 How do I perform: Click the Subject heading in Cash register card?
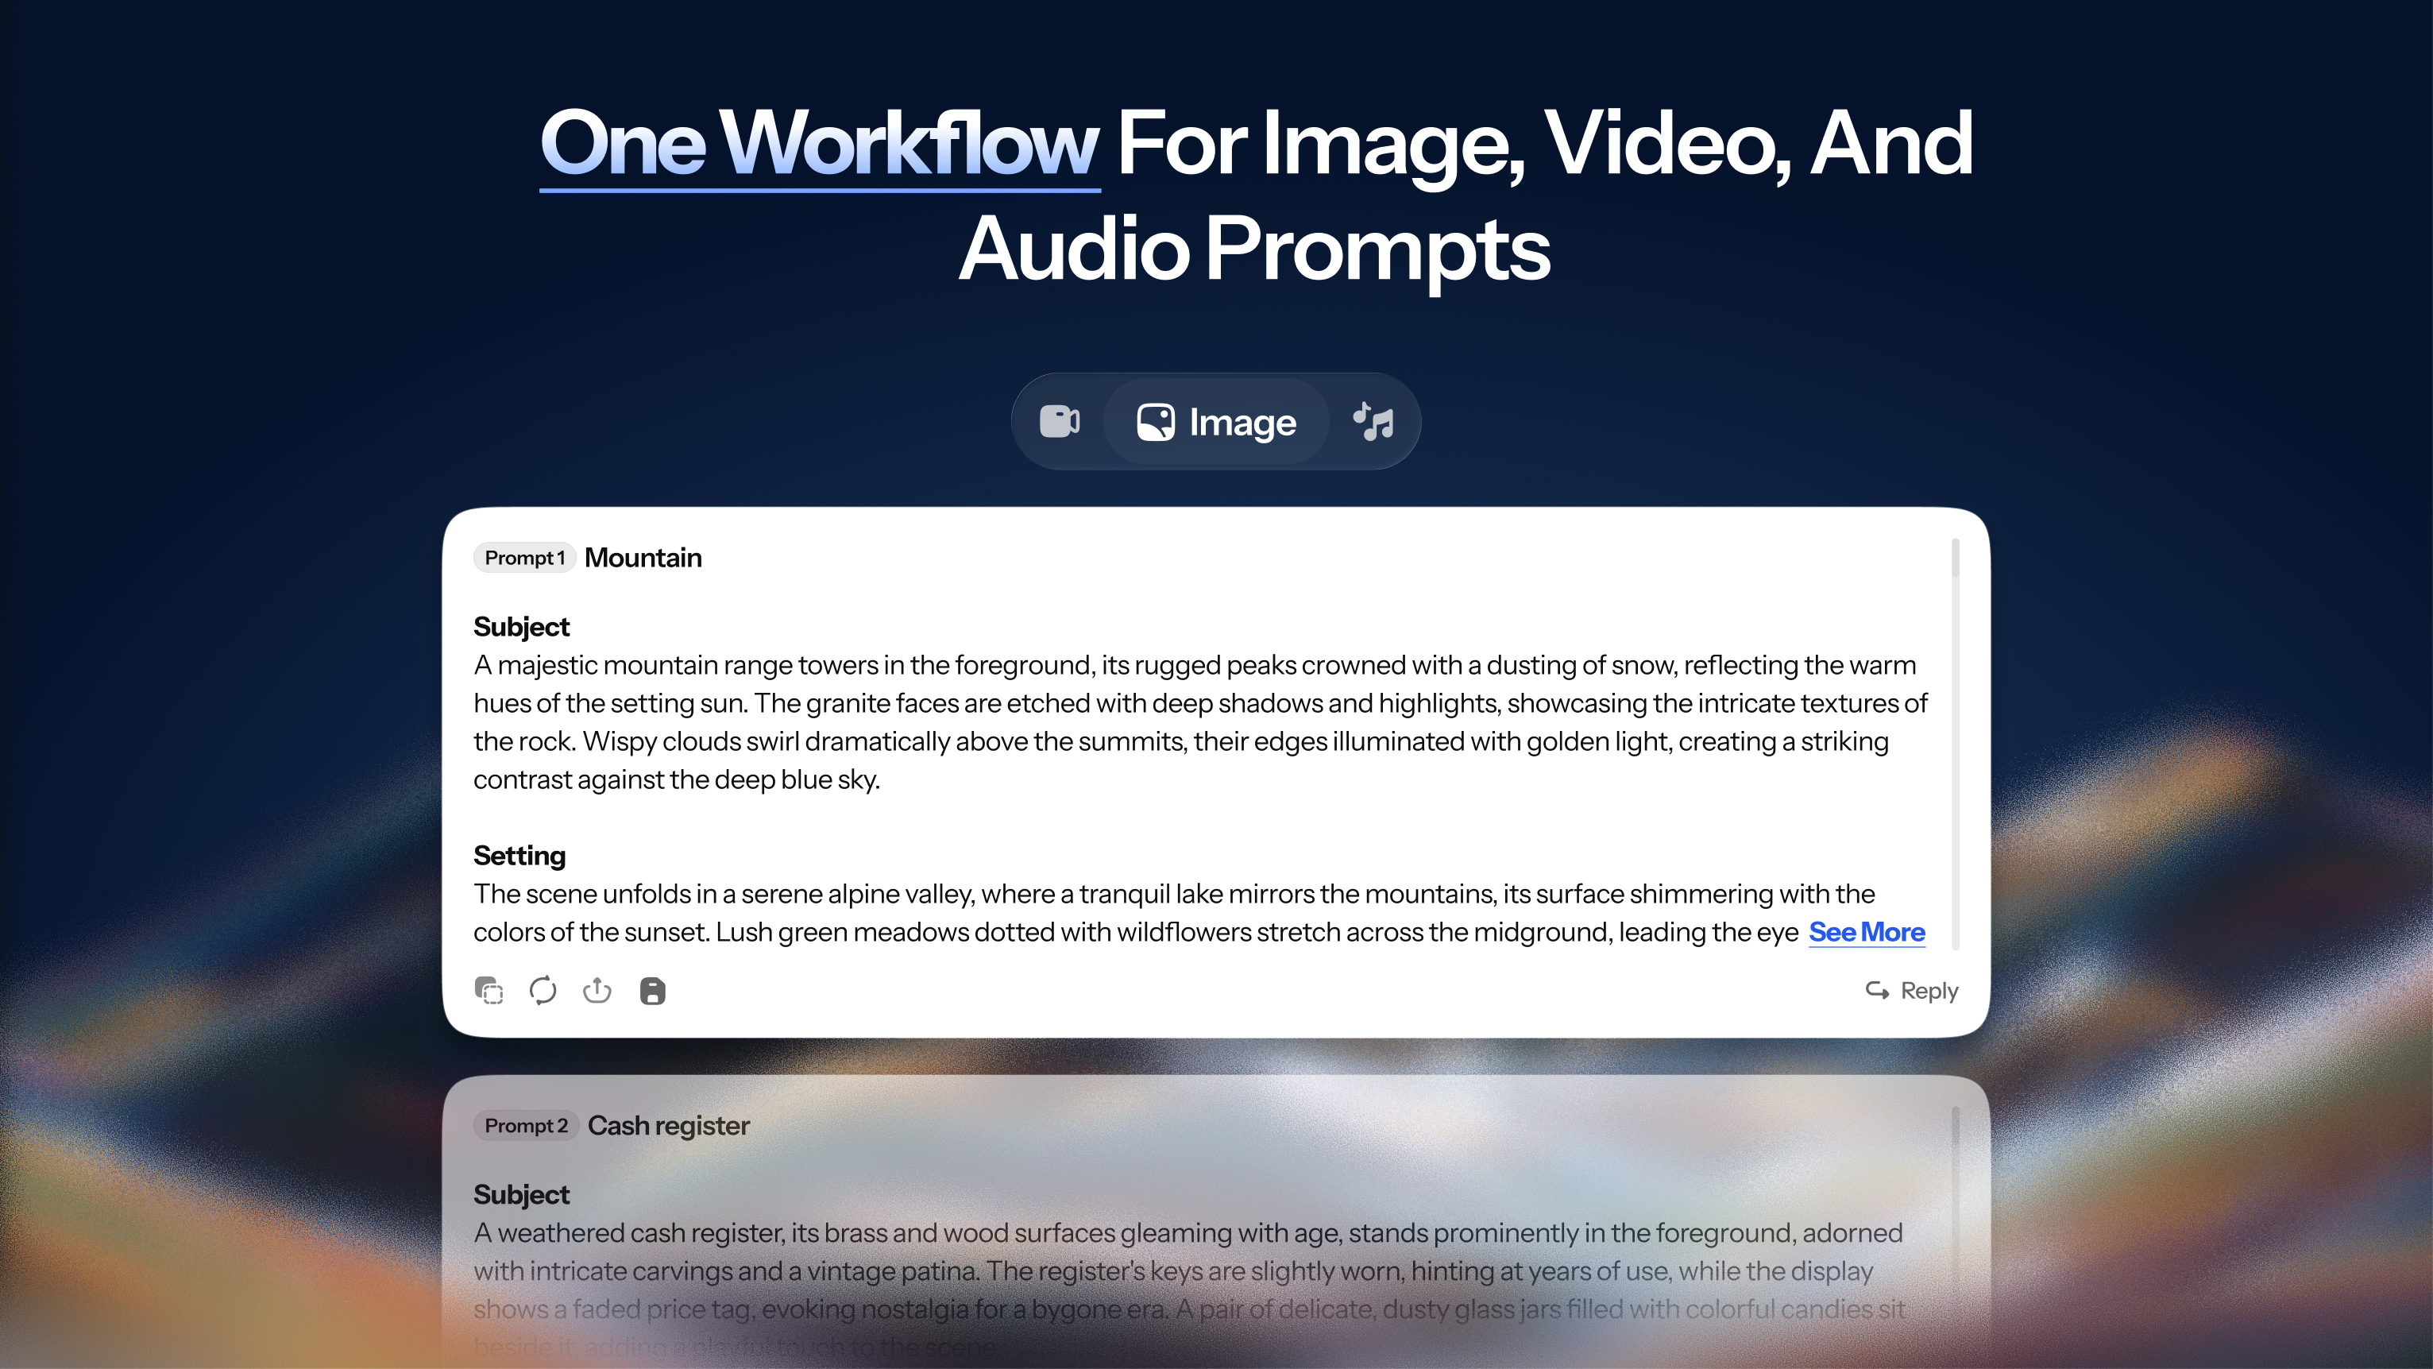(521, 1194)
